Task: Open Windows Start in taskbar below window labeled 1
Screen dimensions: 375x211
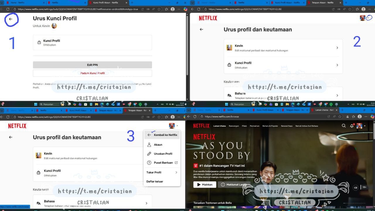Action: [36, 104]
